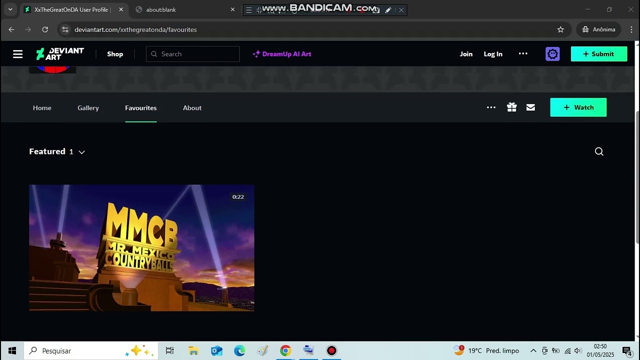Click the Watch button

578,107
